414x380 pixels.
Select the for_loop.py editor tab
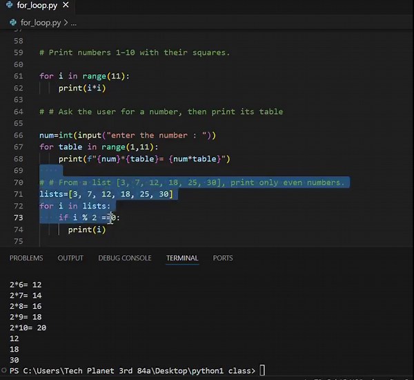tap(37, 5)
